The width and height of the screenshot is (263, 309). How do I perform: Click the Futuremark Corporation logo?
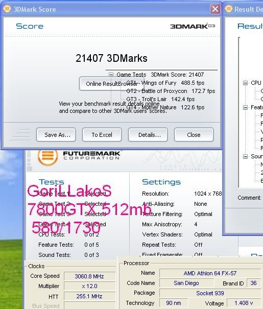pos(79,157)
